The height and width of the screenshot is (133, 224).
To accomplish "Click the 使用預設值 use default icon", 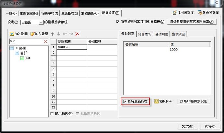I will pyautogui.click(x=175, y=13).
